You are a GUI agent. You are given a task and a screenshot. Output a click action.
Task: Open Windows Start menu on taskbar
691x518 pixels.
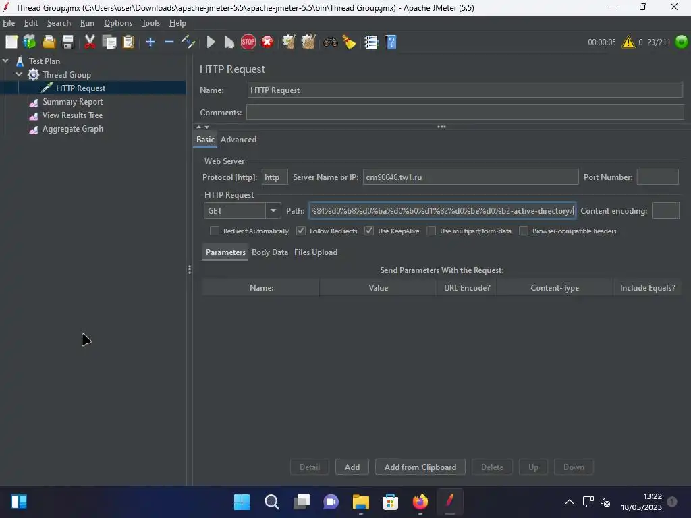pyautogui.click(x=242, y=502)
